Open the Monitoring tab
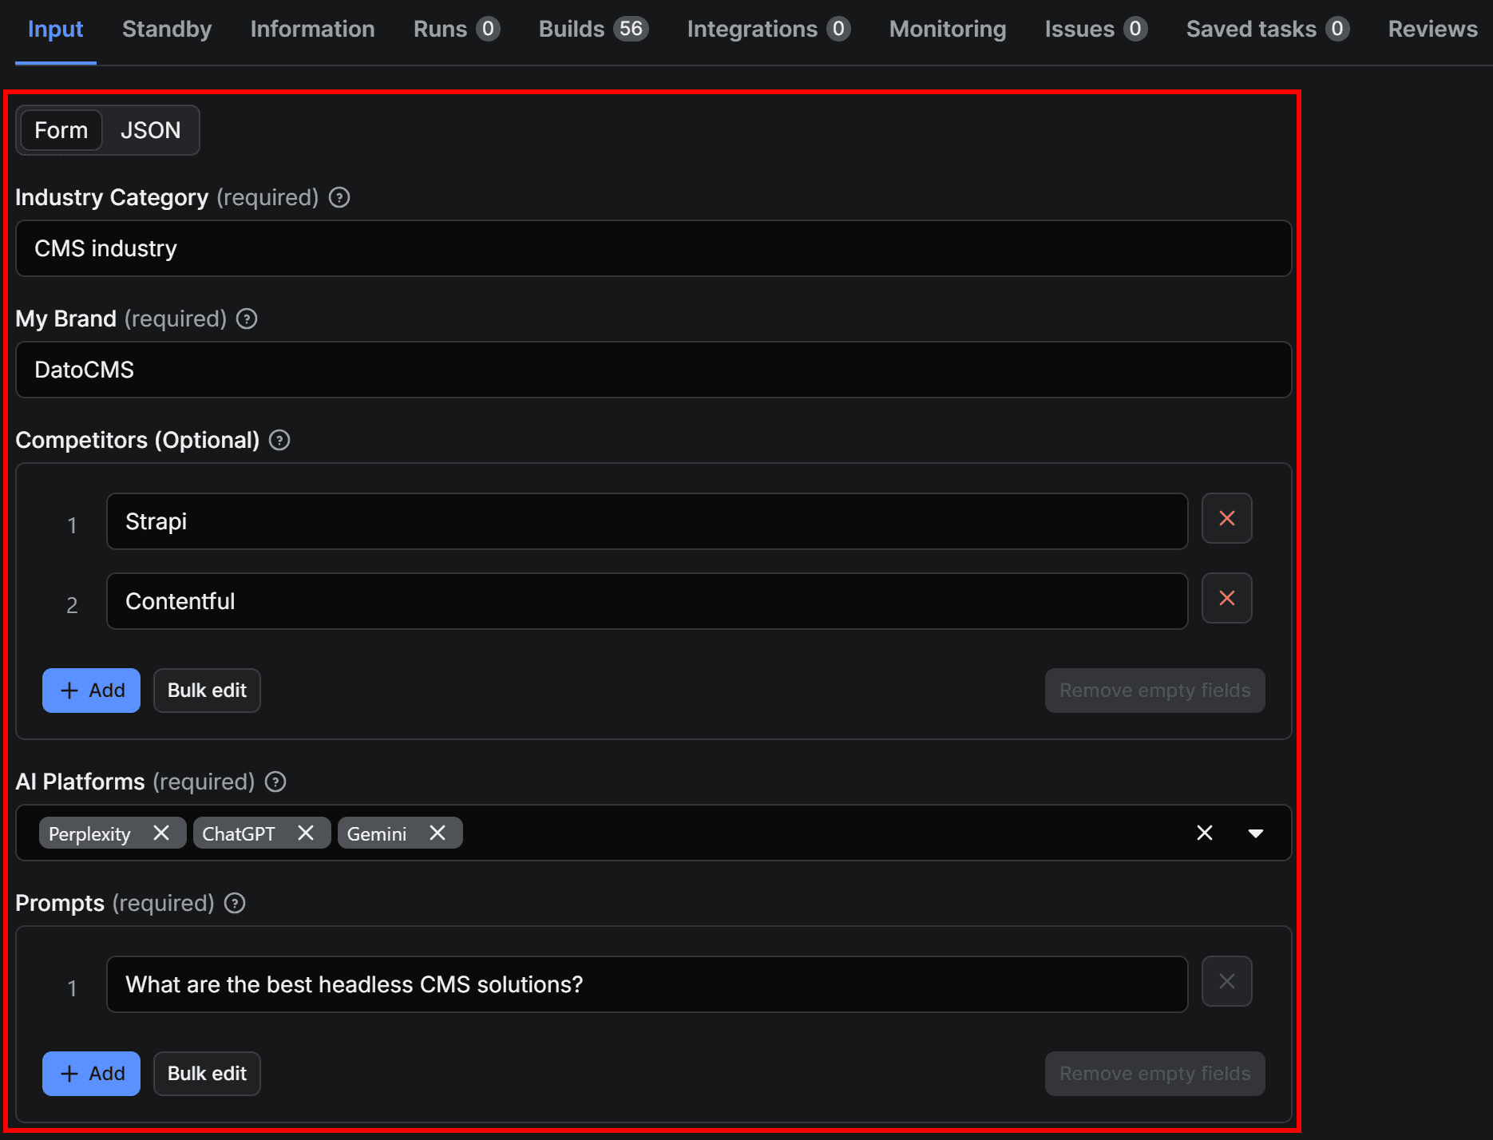The image size is (1493, 1140). click(947, 29)
